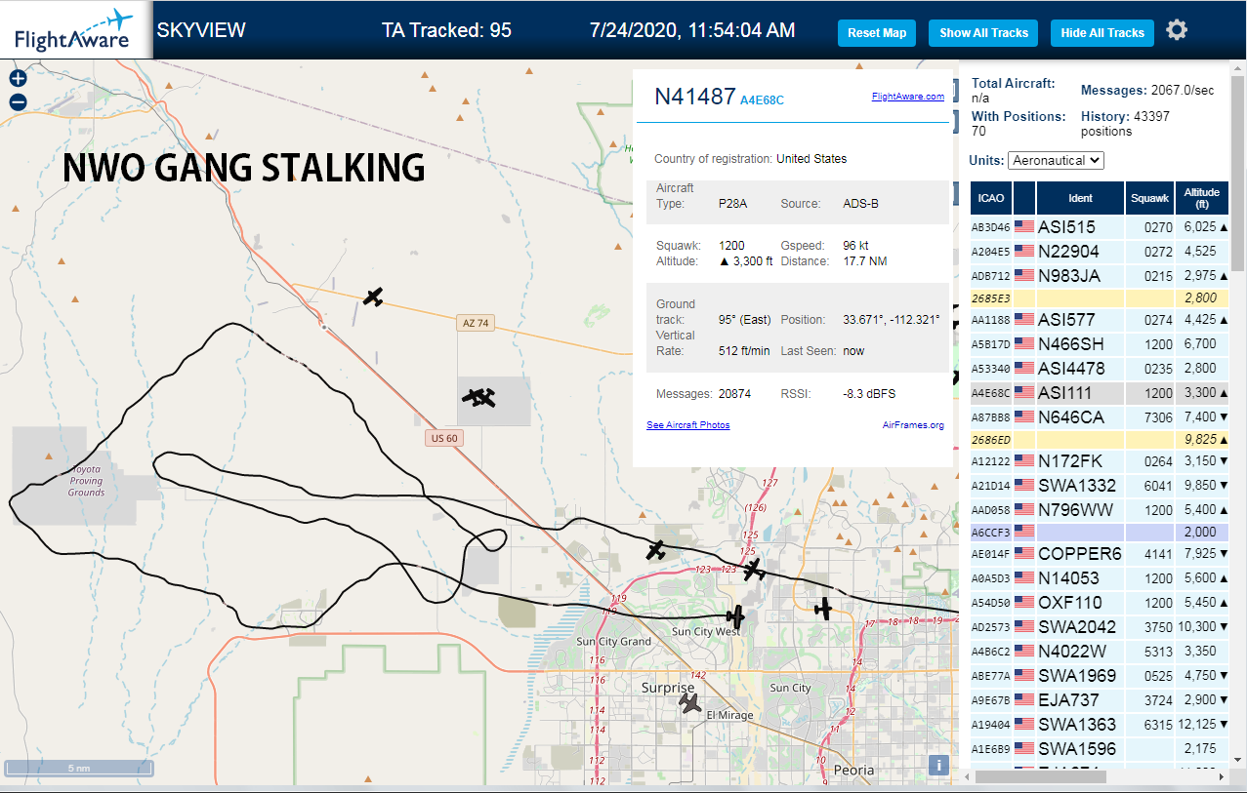Click the Peoria city label
The height and width of the screenshot is (793, 1247).
point(854,770)
